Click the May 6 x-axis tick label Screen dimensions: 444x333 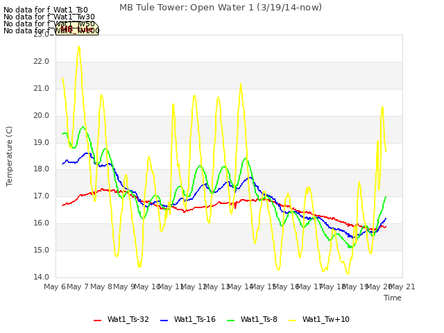pos(55,287)
